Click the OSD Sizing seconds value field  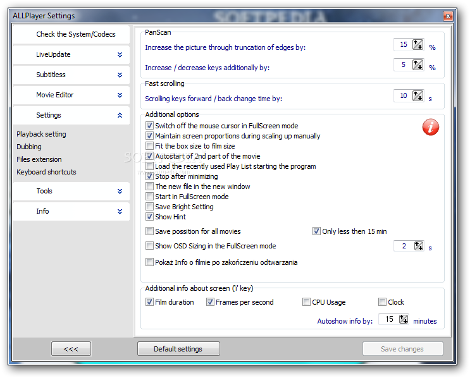(404, 246)
